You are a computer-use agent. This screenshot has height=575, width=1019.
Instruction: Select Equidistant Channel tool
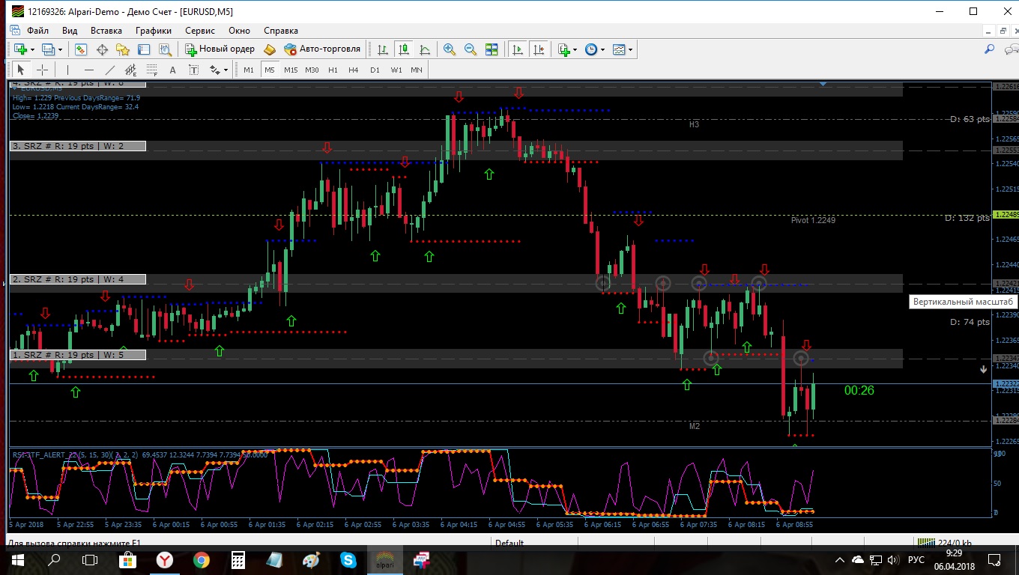[130, 70]
